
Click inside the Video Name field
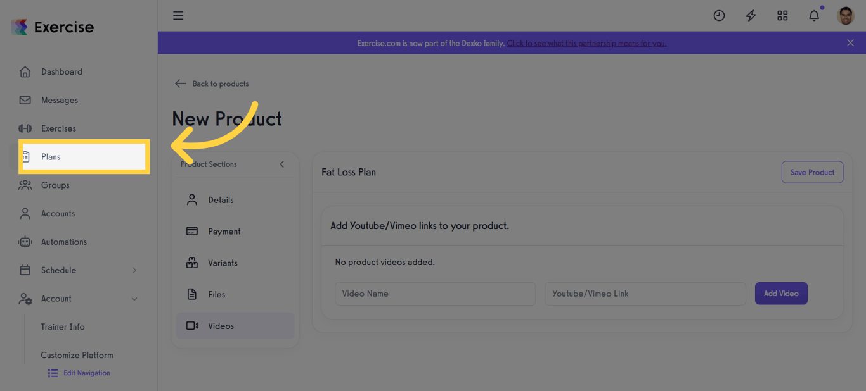click(435, 294)
